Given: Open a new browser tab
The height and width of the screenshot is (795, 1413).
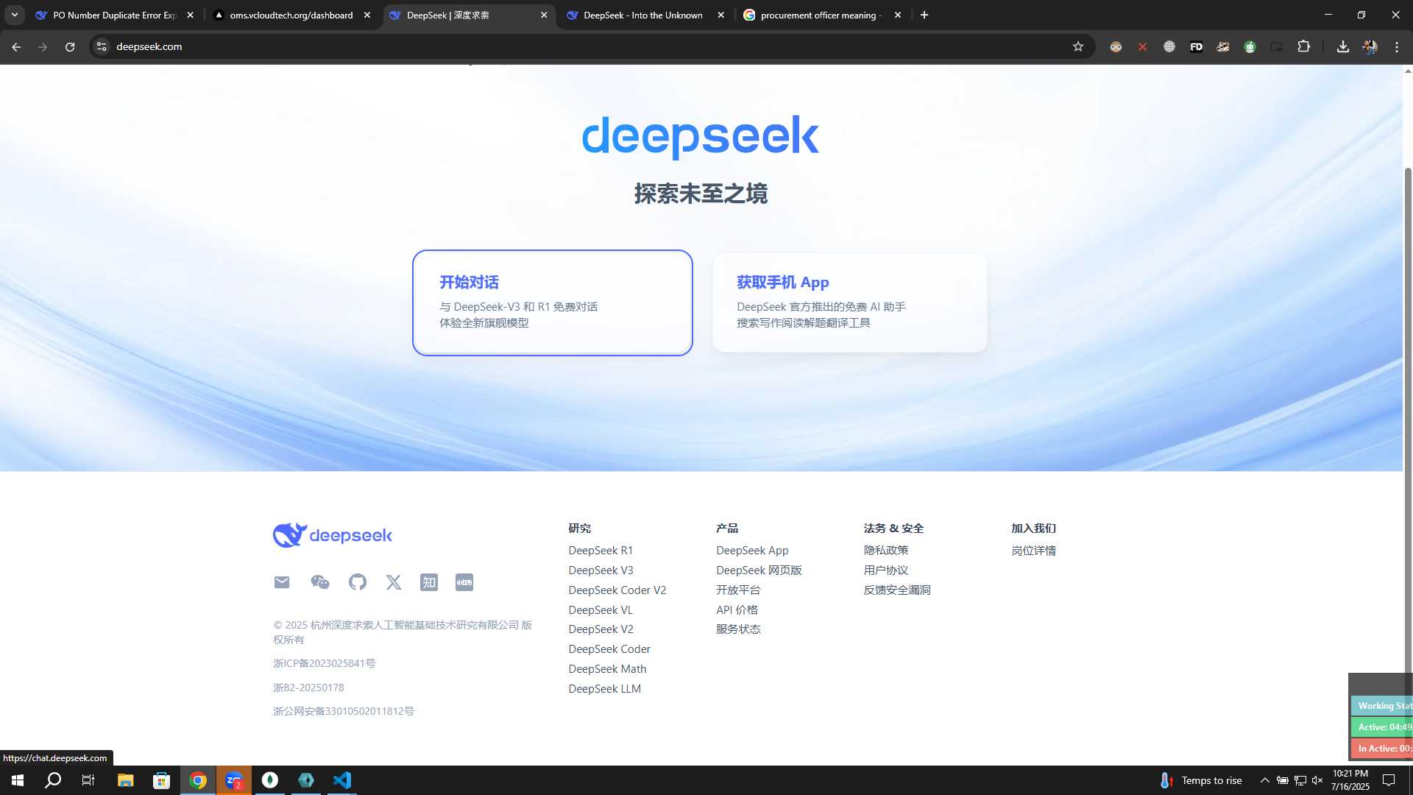Looking at the screenshot, I should [924, 15].
